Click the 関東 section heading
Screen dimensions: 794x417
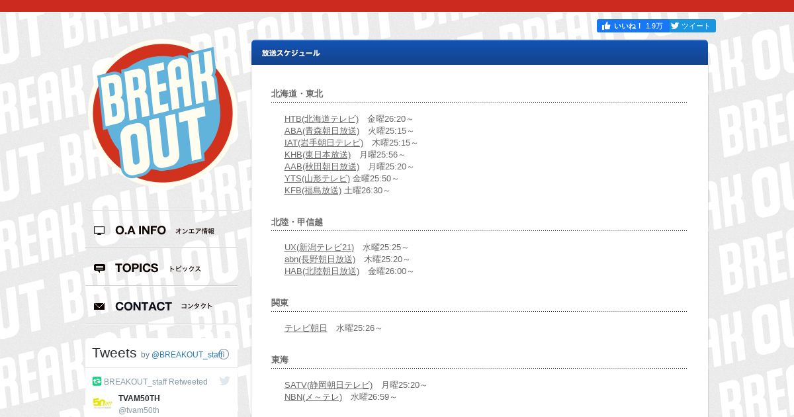pos(280,303)
